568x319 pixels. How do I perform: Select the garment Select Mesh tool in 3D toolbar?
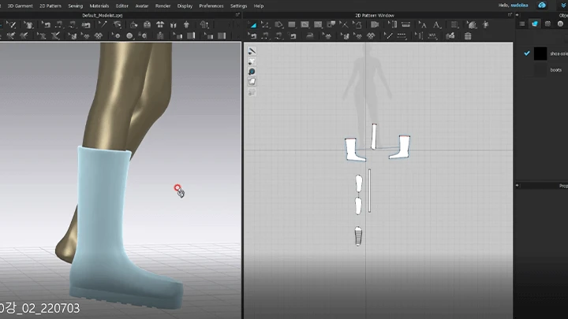(29, 24)
